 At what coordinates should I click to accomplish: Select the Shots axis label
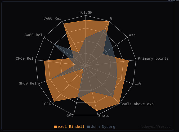[104, 116]
